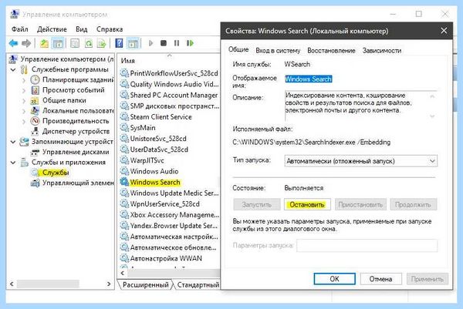
Task: Click tree pane scrollbar right arrow
Action: point(109,284)
